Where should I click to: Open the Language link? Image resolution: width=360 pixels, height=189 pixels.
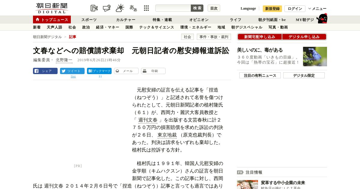coord(248,8)
